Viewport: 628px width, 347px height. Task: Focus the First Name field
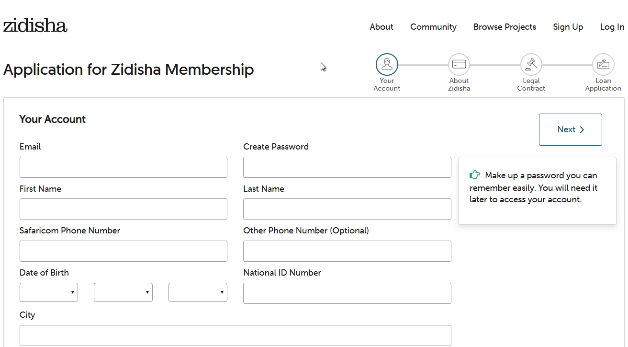point(123,209)
